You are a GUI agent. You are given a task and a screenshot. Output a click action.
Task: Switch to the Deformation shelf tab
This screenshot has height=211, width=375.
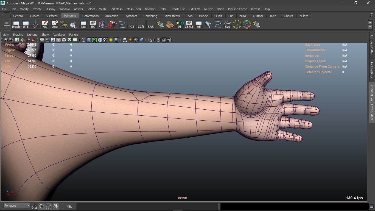(x=90, y=16)
